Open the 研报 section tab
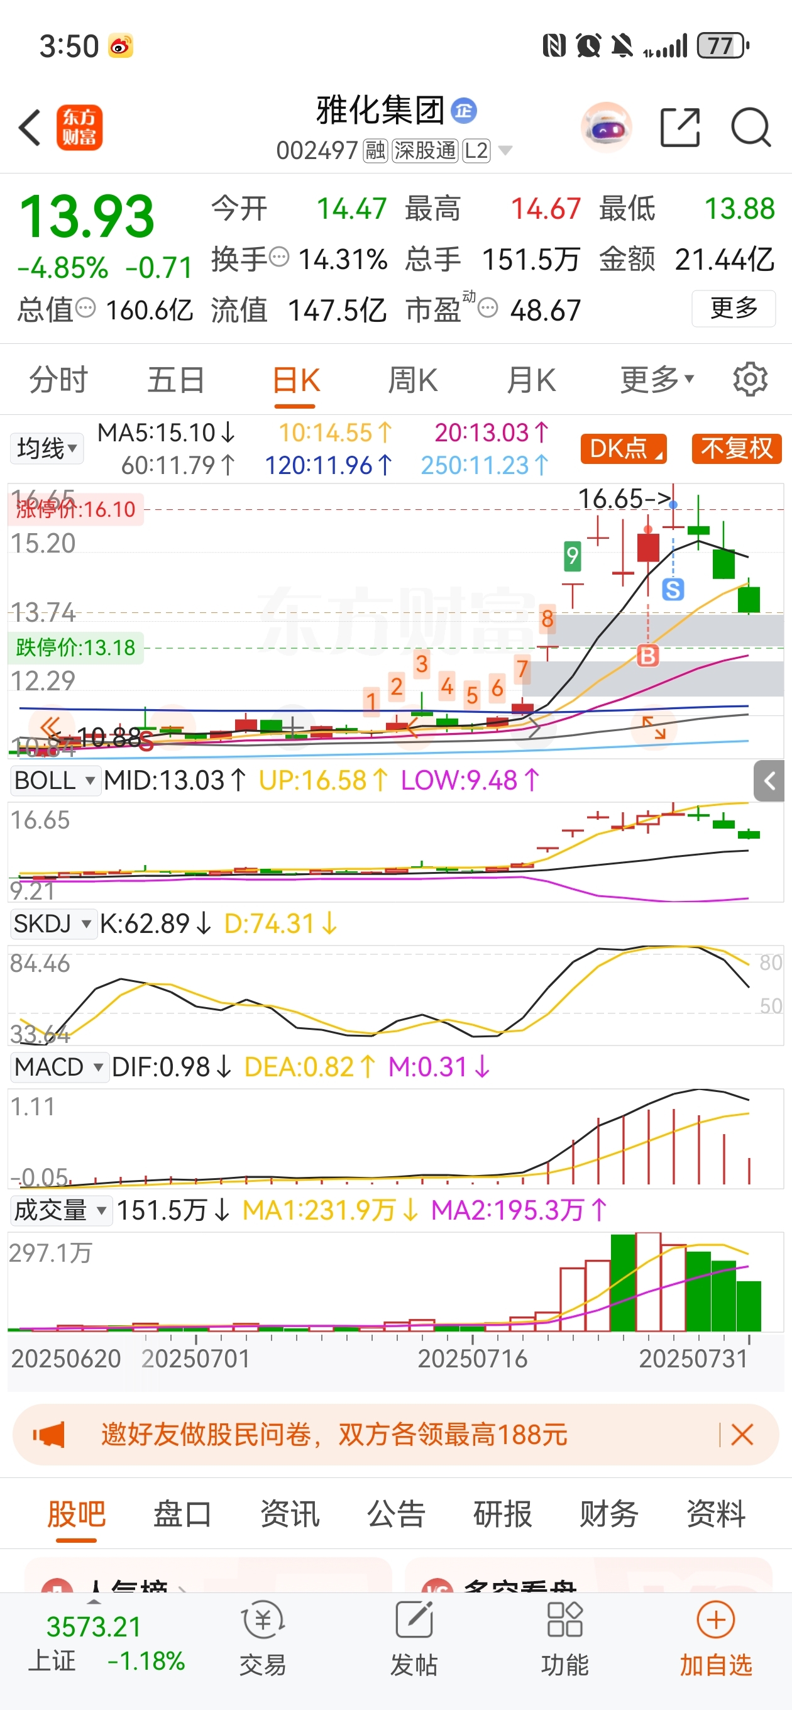The height and width of the screenshot is (1710, 792). point(503,1514)
